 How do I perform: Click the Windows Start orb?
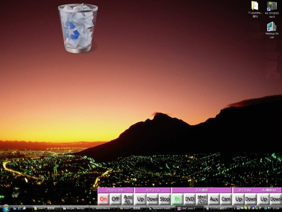coord(6,208)
